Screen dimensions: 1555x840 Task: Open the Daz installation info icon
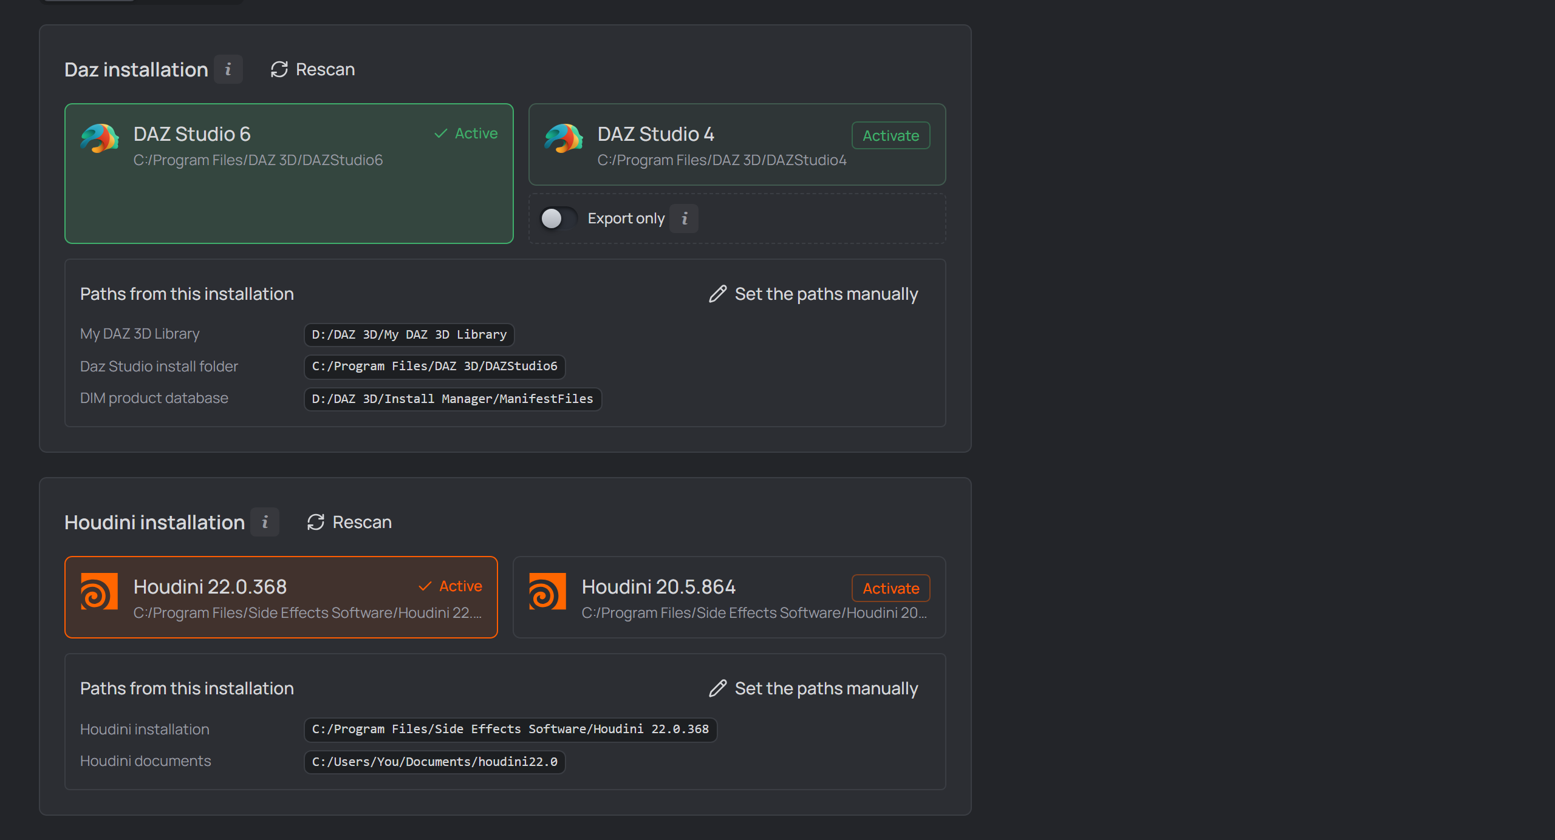pos(228,69)
